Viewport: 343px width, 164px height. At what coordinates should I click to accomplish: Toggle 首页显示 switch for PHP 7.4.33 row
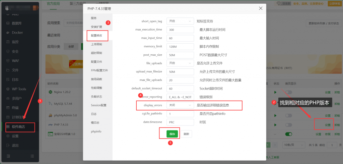pos(288,125)
